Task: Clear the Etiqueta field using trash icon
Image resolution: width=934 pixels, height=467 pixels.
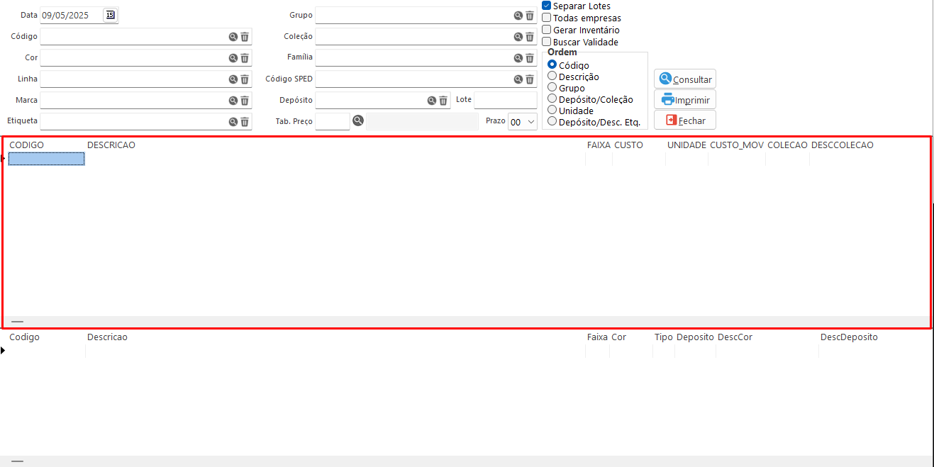Action: (x=245, y=122)
